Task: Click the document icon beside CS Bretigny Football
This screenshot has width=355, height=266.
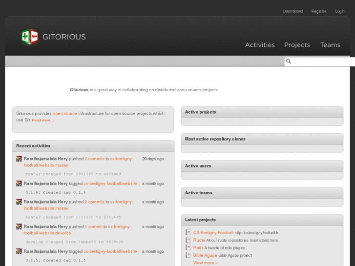Action: point(188,232)
